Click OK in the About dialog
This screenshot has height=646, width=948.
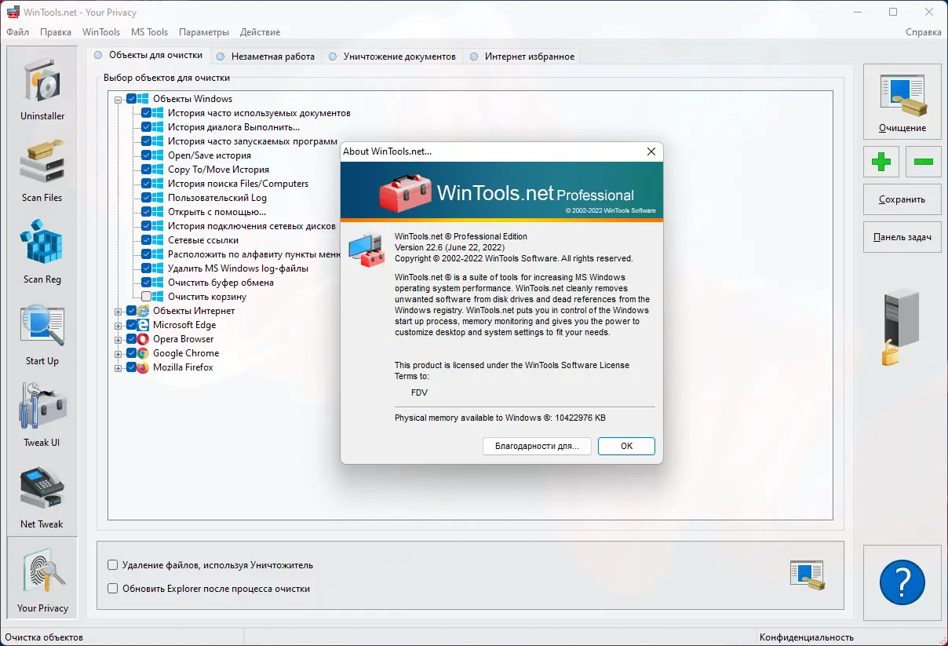[x=626, y=446]
